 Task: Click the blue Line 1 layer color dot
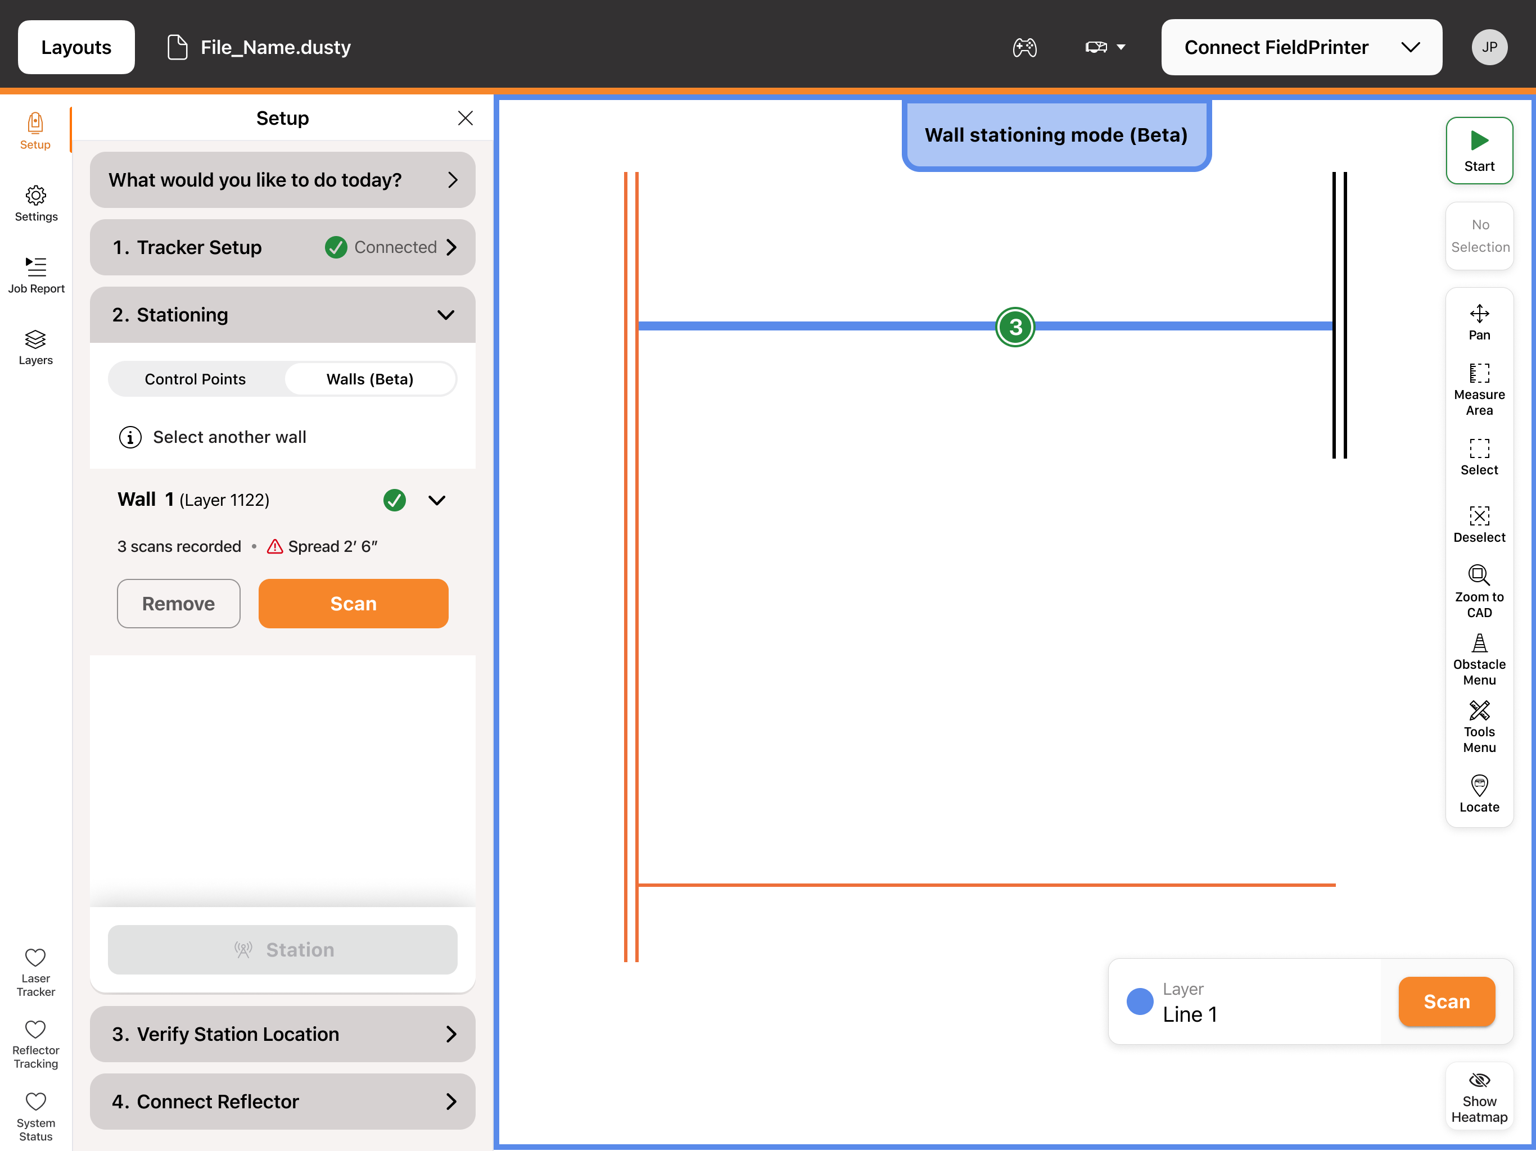[1140, 1001]
